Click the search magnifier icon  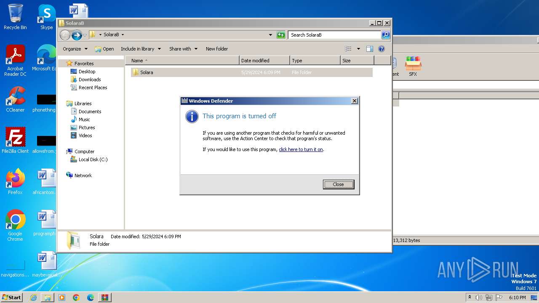pyautogui.click(x=386, y=35)
